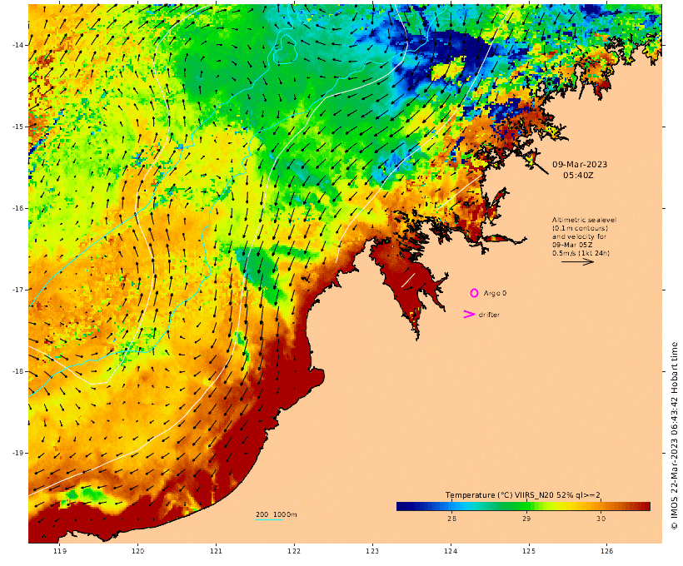Click the longitude axis label 120

(137, 551)
